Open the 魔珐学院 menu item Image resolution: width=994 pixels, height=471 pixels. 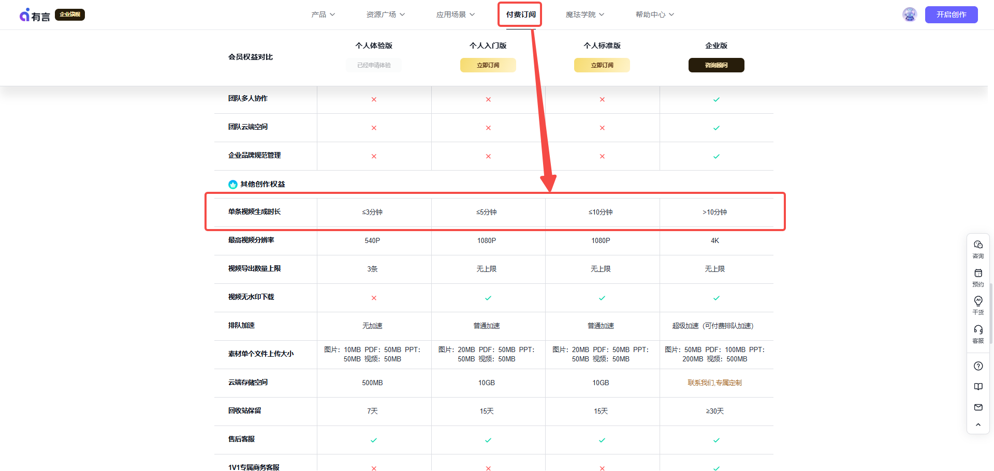tap(584, 14)
